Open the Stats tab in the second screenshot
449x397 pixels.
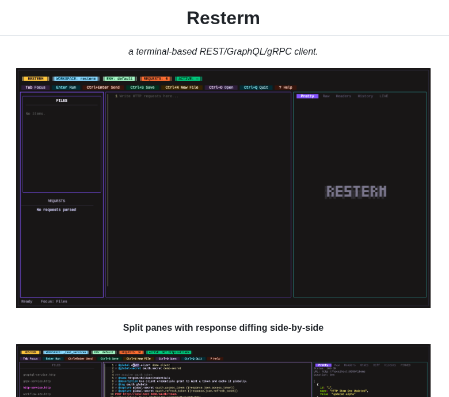[x=364, y=365]
